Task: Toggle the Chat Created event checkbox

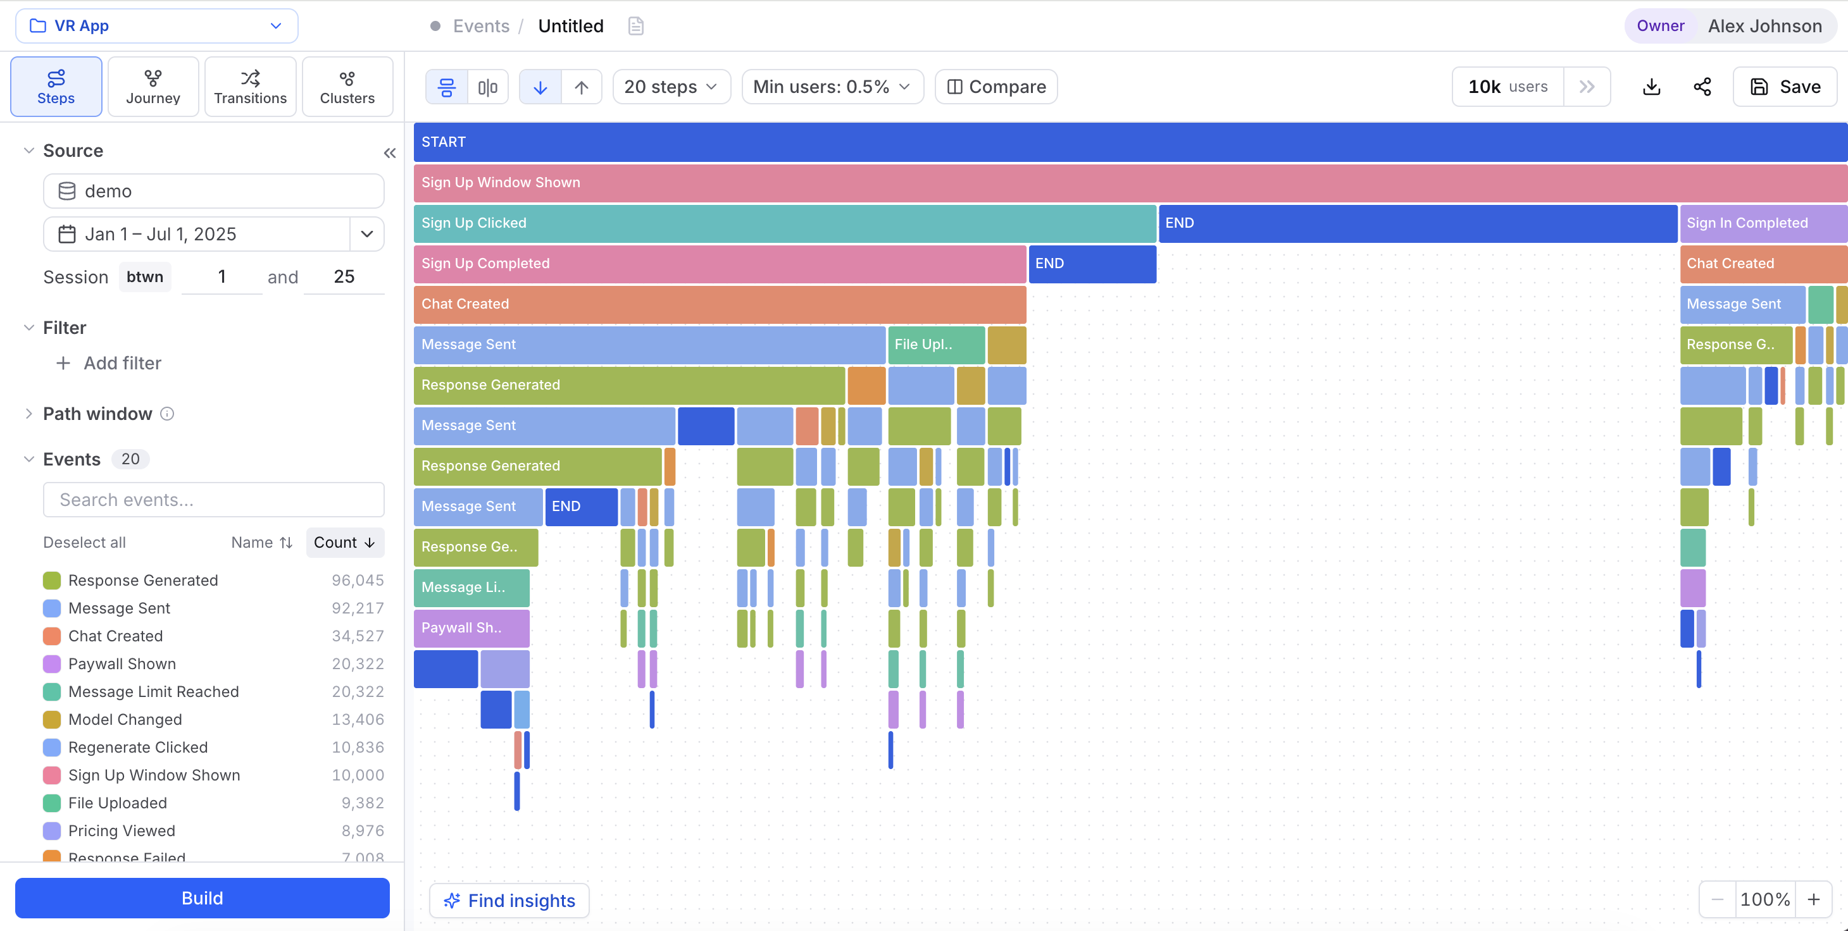Action: click(52, 636)
